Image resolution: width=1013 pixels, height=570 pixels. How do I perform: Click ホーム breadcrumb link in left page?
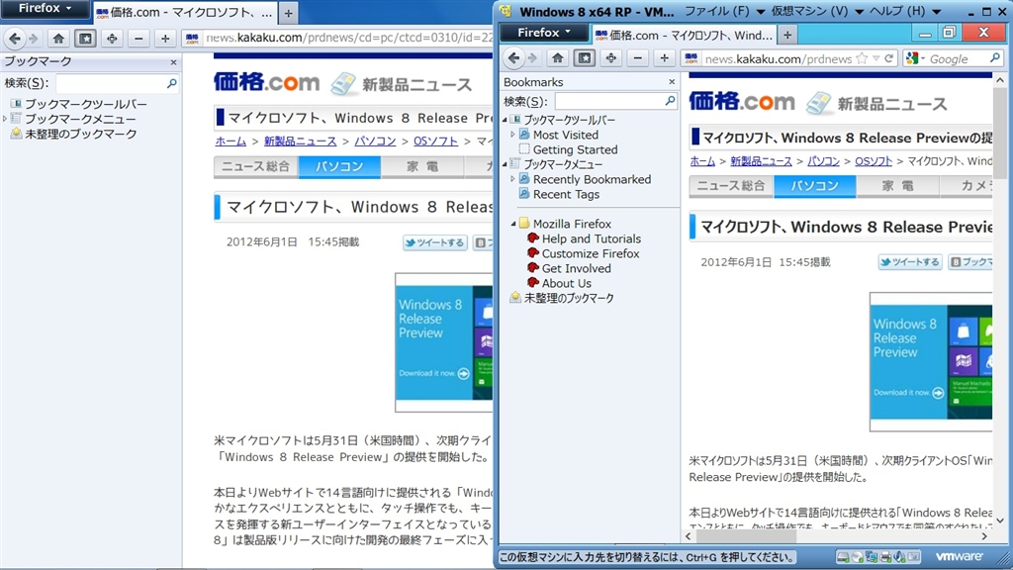[230, 141]
